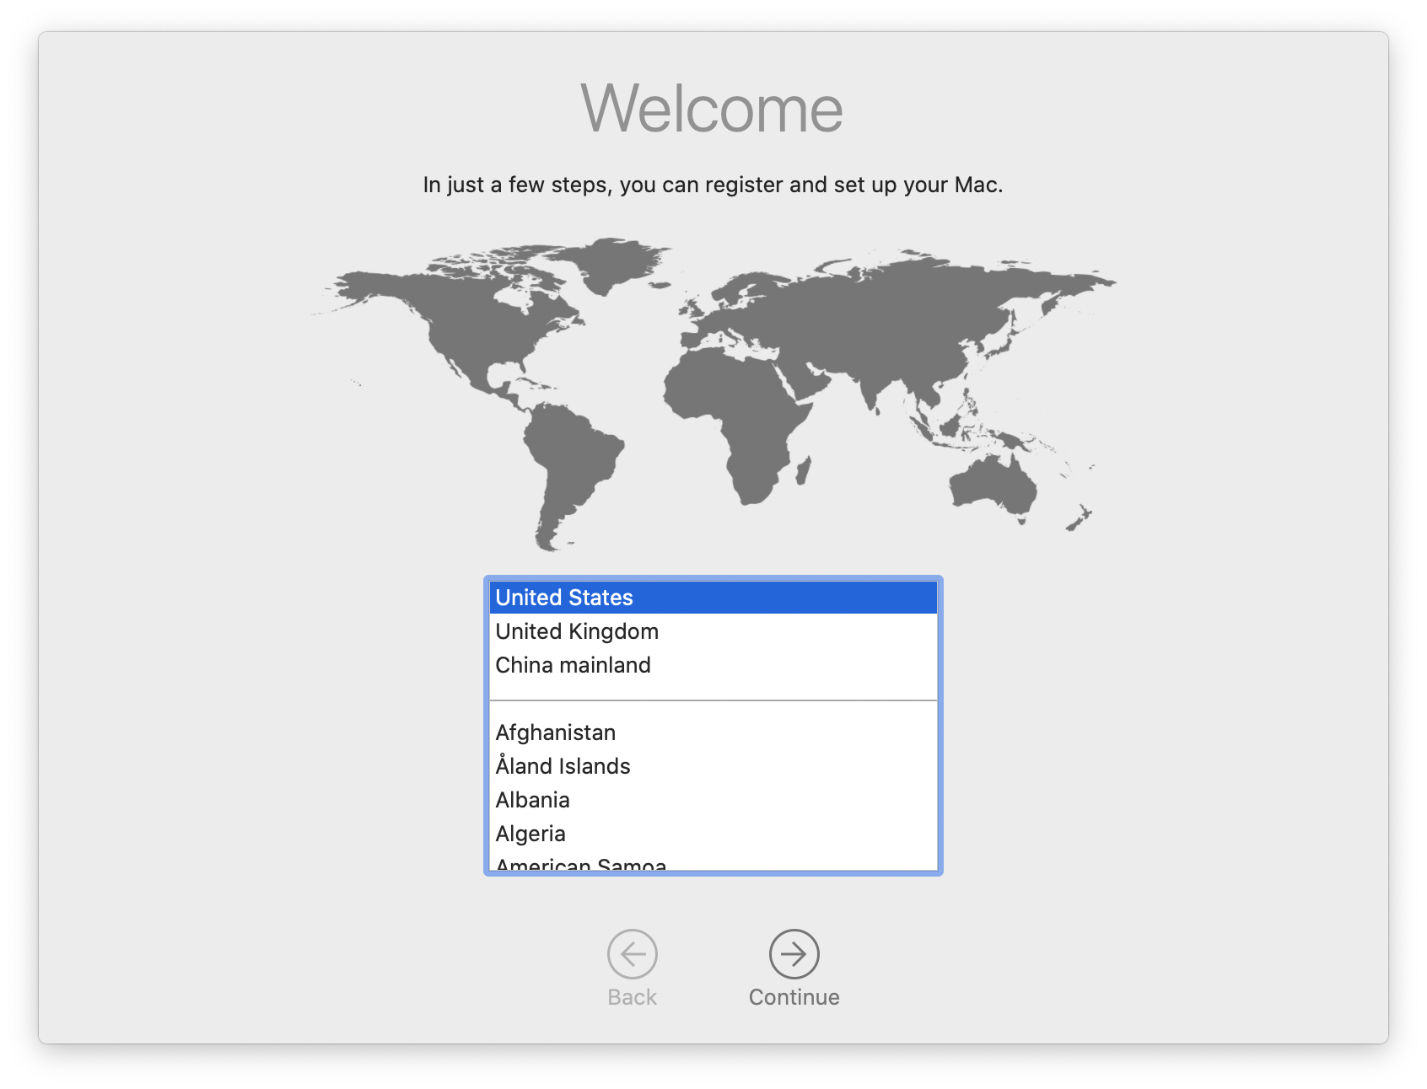
Task: Select Albania as your region
Action: pos(713,799)
